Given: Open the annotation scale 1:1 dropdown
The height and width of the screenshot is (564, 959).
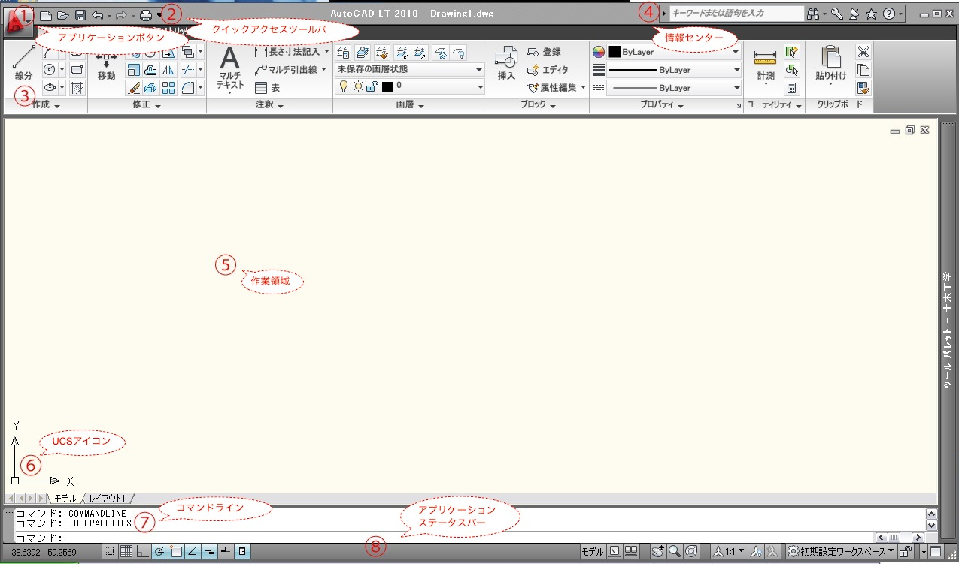Looking at the screenshot, I should click(729, 552).
